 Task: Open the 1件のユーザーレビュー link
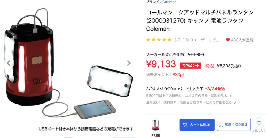click(x=203, y=40)
